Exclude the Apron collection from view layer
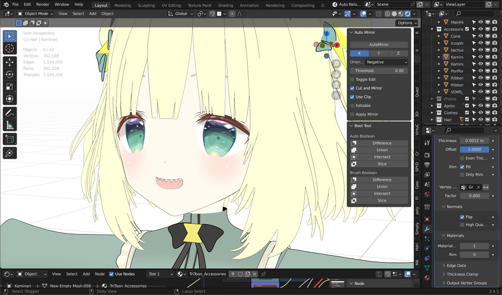The height and width of the screenshot is (295, 502). [x=467, y=106]
